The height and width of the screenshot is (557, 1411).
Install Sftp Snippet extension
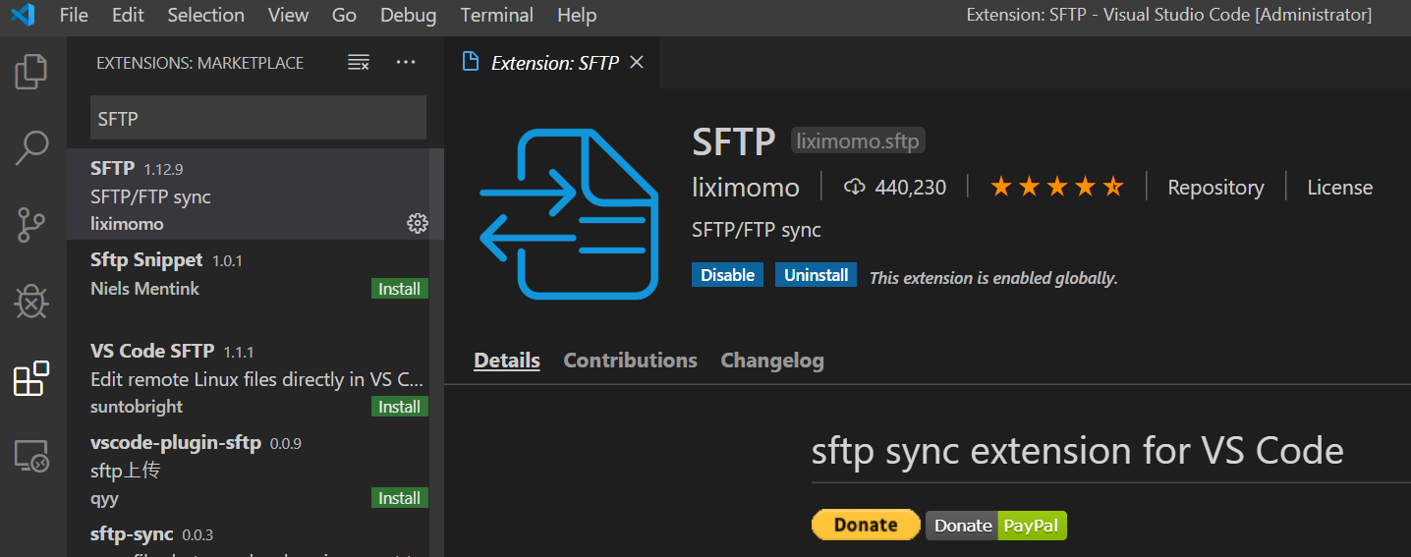coord(400,289)
